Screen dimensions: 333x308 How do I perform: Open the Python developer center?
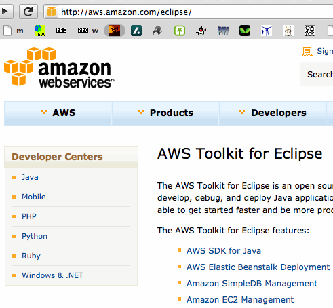tap(35, 236)
